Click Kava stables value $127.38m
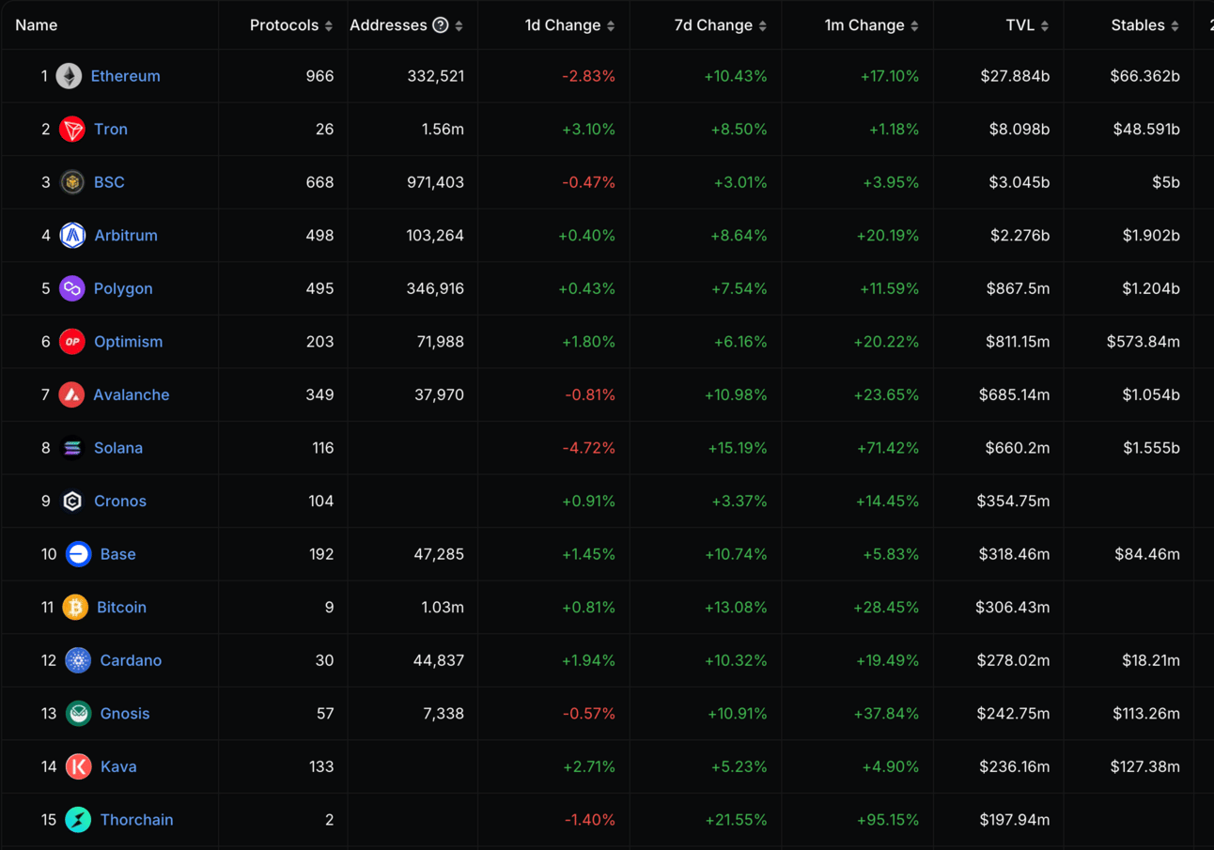This screenshot has height=850, width=1214. pyautogui.click(x=1144, y=766)
